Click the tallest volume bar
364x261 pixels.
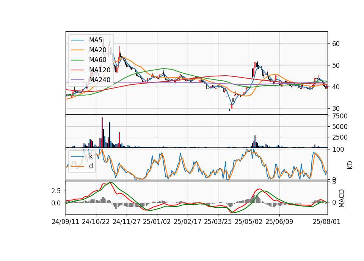pos(102,132)
